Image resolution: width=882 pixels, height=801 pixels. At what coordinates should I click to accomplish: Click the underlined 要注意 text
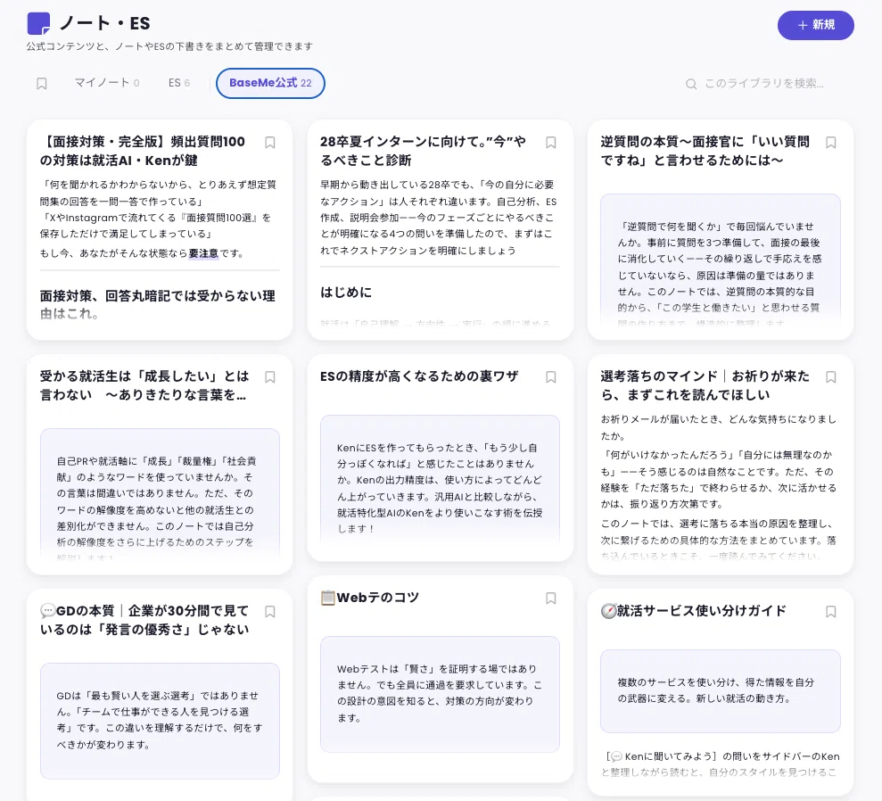point(203,253)
